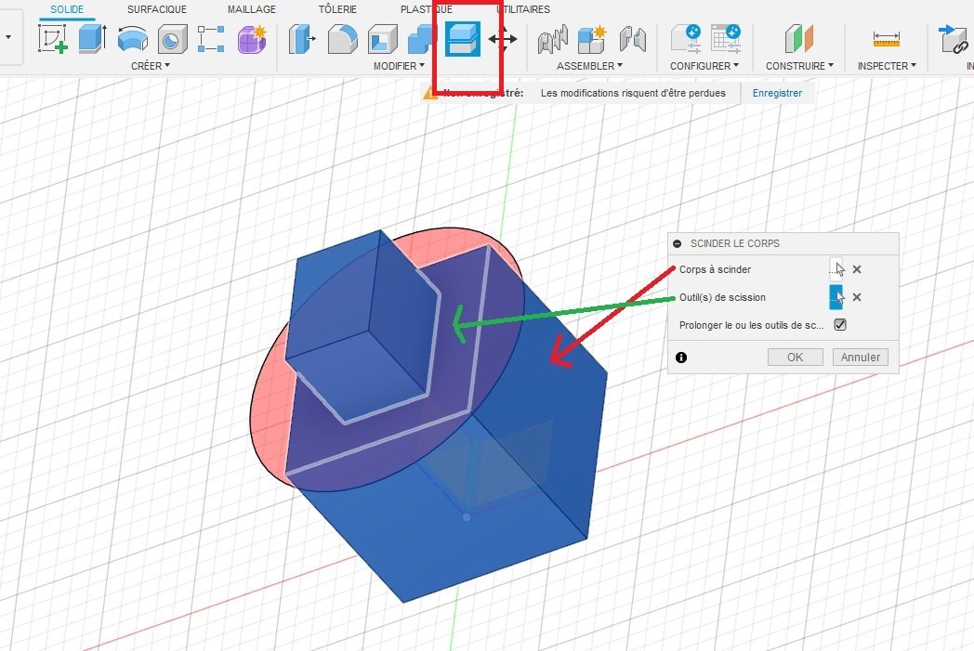
Task: Toggle the Prolonger les outils checkbox
Action: tap(840, 324)
